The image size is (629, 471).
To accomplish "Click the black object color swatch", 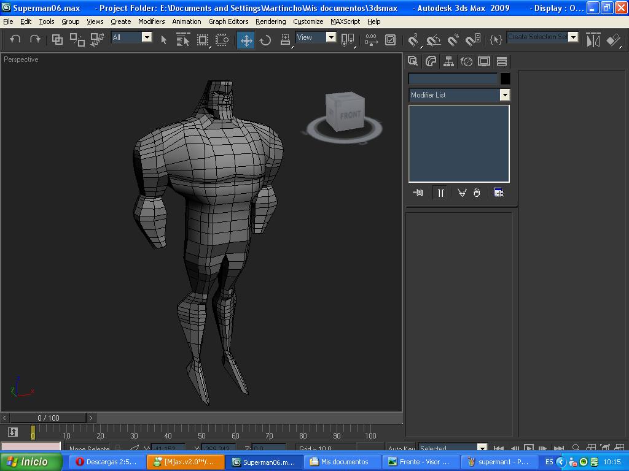I will [x=505, y=78].
